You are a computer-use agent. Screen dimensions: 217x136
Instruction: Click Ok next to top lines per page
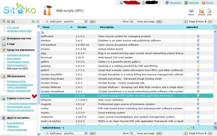point(159,21)
